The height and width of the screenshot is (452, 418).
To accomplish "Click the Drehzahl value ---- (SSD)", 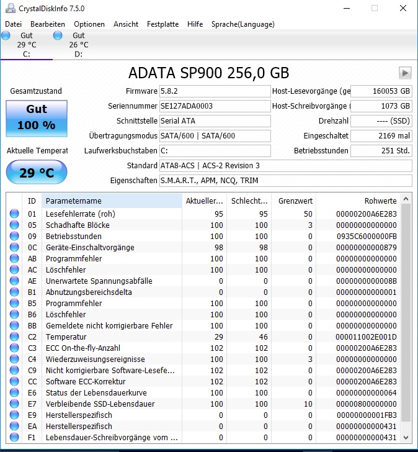I will pyautogui.click(x=381, y=121).
